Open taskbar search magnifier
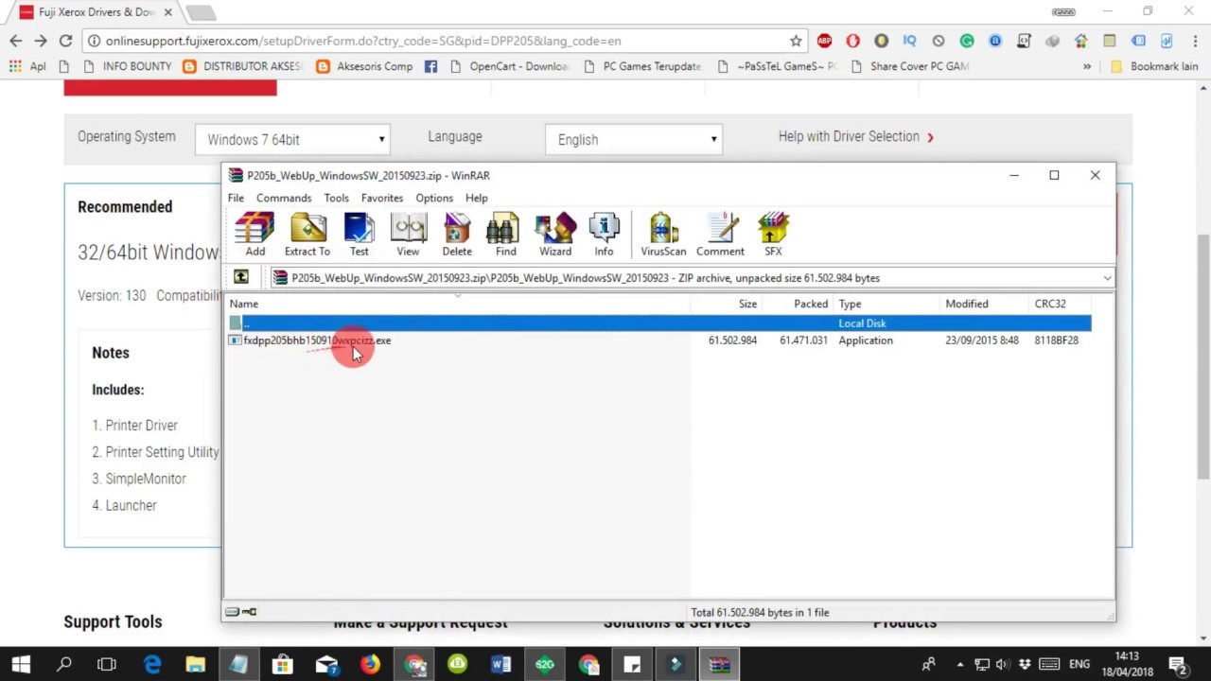The image size is (1211, 681). tap(63, 664)
